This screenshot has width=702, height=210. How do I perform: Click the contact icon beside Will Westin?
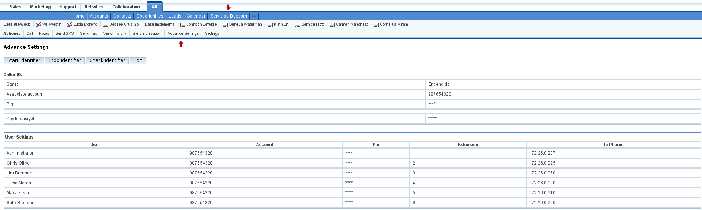click(38, 25)
